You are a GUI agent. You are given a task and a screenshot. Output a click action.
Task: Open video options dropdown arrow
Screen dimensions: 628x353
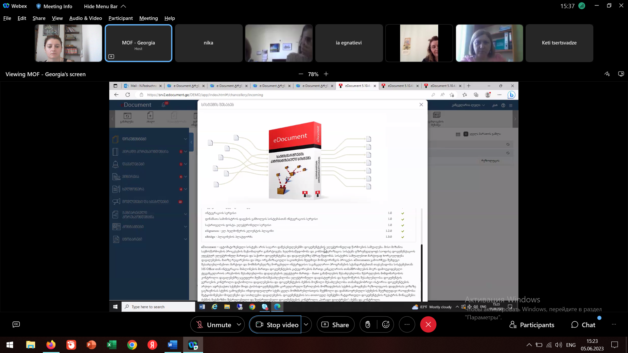[x=306, y=325]
